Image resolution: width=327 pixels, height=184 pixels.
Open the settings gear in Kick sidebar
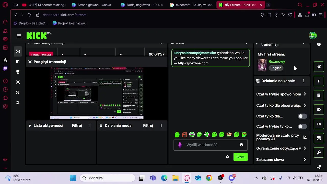[x=18, y=102]
